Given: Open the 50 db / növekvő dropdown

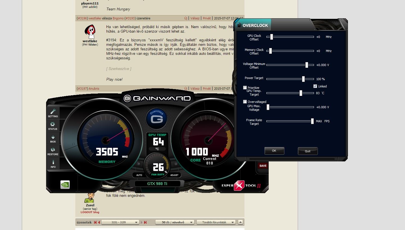Looking at the screenshot, I should point(175,222).
